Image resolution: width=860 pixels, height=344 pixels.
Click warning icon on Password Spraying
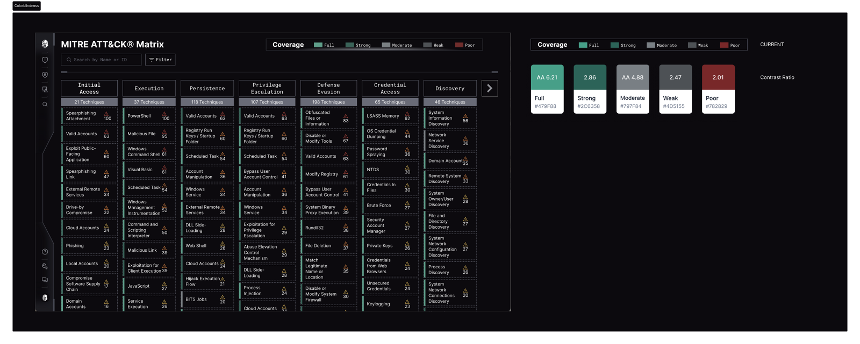coord(407,149)
